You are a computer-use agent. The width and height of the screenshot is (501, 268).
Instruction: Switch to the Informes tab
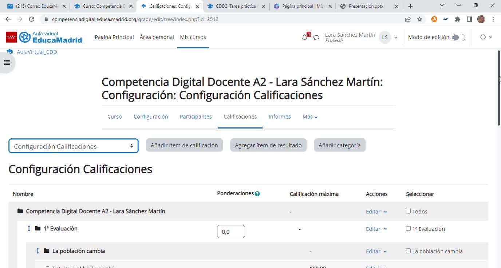(x=280, y=117)
